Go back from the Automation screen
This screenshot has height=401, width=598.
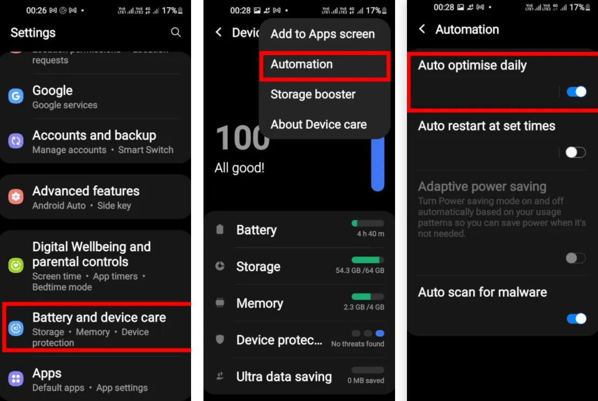click(422, 29)
